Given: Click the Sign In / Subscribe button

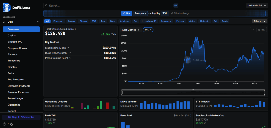Looking at the screenshot, I should coord(21,117).
